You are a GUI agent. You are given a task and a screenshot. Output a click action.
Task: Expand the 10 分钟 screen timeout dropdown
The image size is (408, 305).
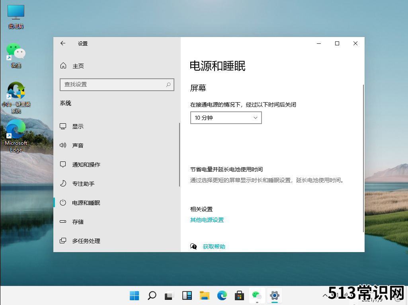pyautogui.click(x=226, y=118)
